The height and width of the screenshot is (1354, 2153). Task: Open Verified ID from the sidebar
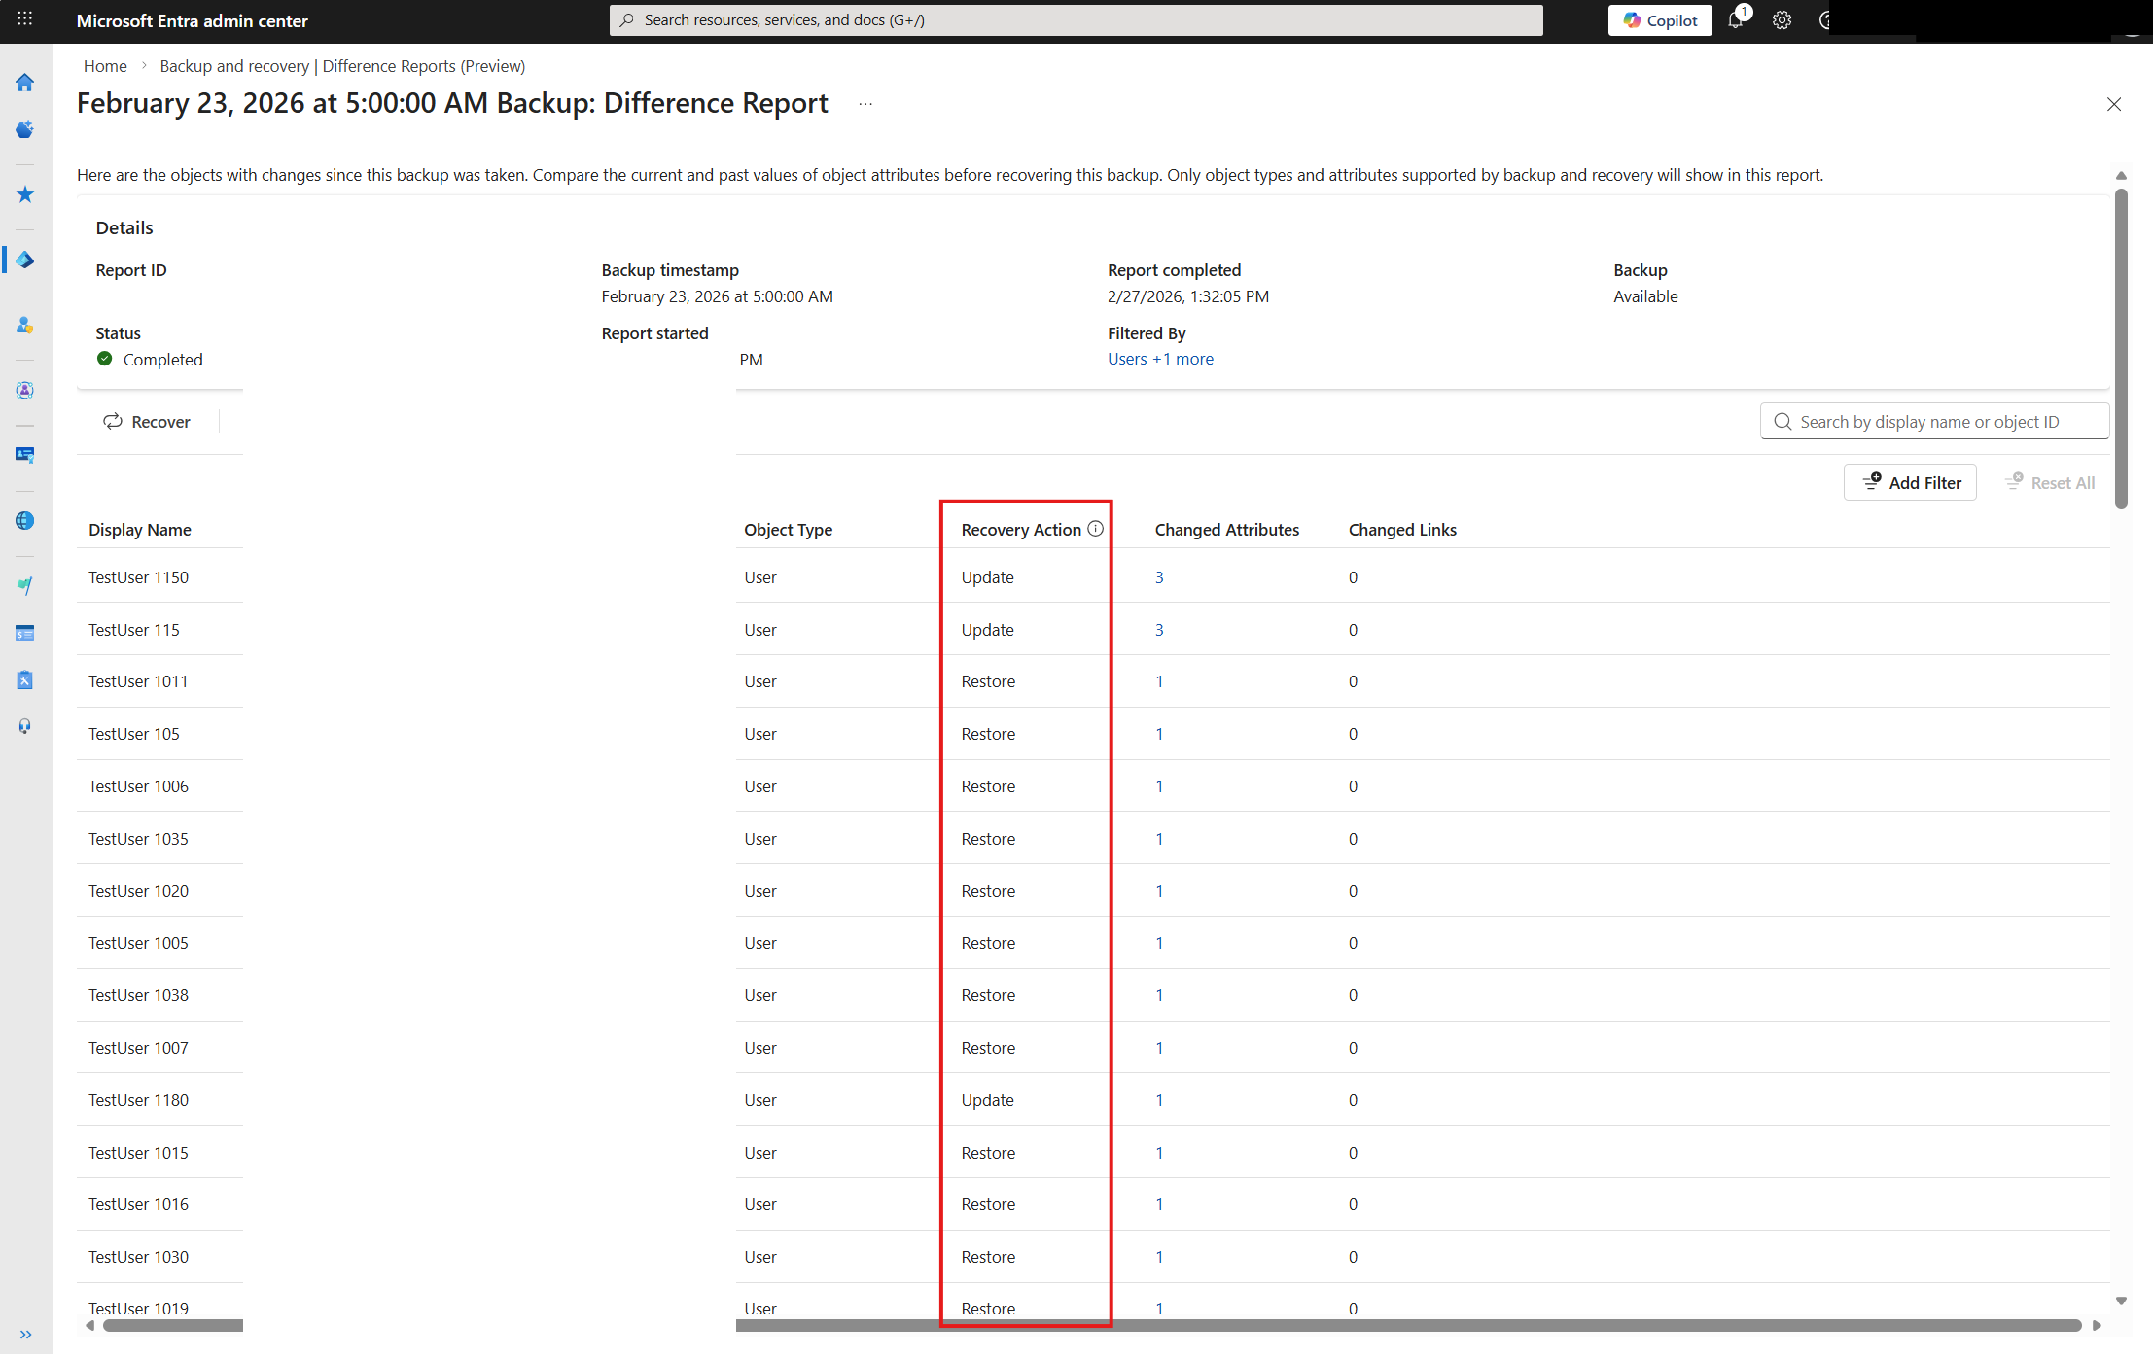(x=24, y=454)
